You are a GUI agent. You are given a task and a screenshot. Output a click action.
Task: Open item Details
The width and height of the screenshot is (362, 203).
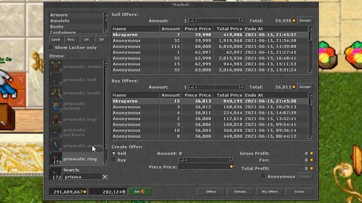240,192
